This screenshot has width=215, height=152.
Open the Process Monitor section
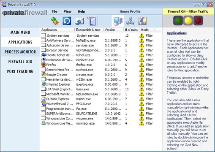coord(20,52)
